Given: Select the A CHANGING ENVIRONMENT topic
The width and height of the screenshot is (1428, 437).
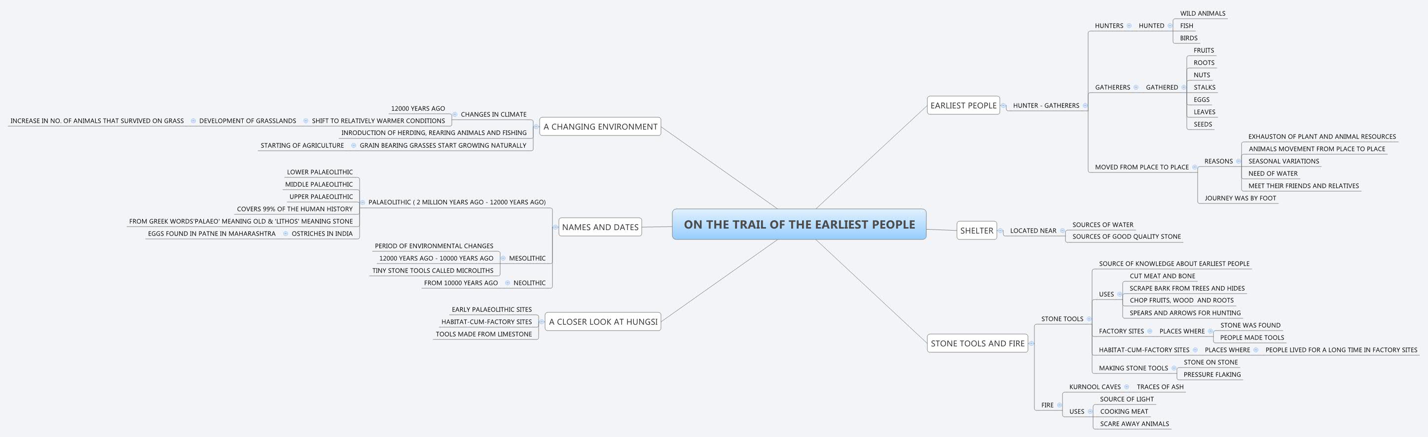Looking at the screenshot, I should tap(600, 126).
